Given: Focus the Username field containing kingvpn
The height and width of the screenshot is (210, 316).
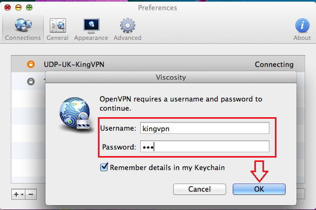Looking at the screenshot, I should tap(205, 128).
